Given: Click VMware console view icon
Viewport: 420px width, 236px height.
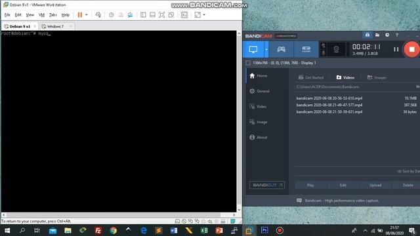Looking at the screenshot, I should (184, 14).
